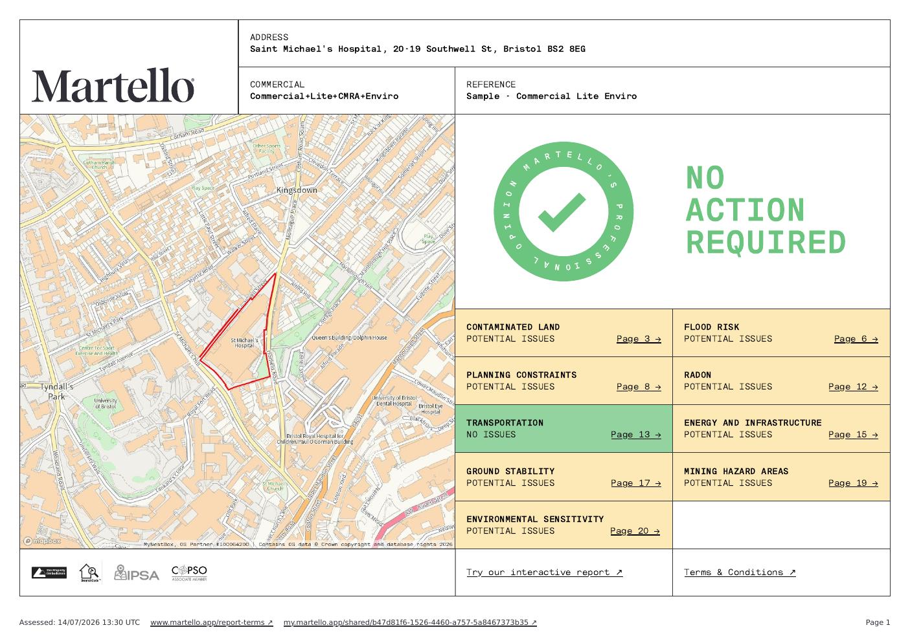This screenshot has width=910, height=643.
Task: Click the PLANNING CONSTRAINTS heading
Action: pos(521,375)
